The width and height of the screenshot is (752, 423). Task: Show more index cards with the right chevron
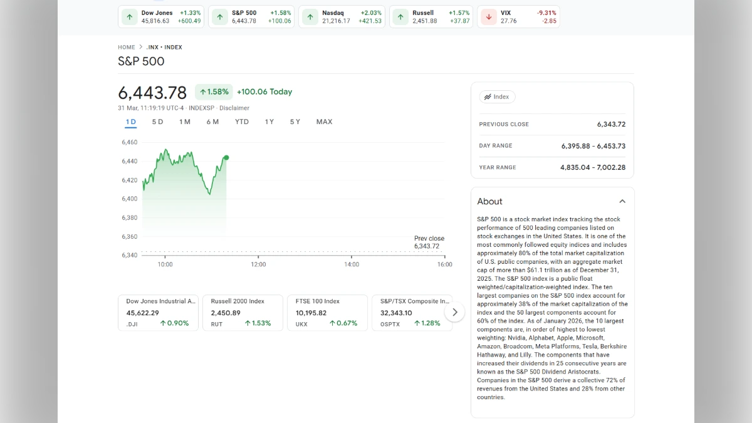455,311
